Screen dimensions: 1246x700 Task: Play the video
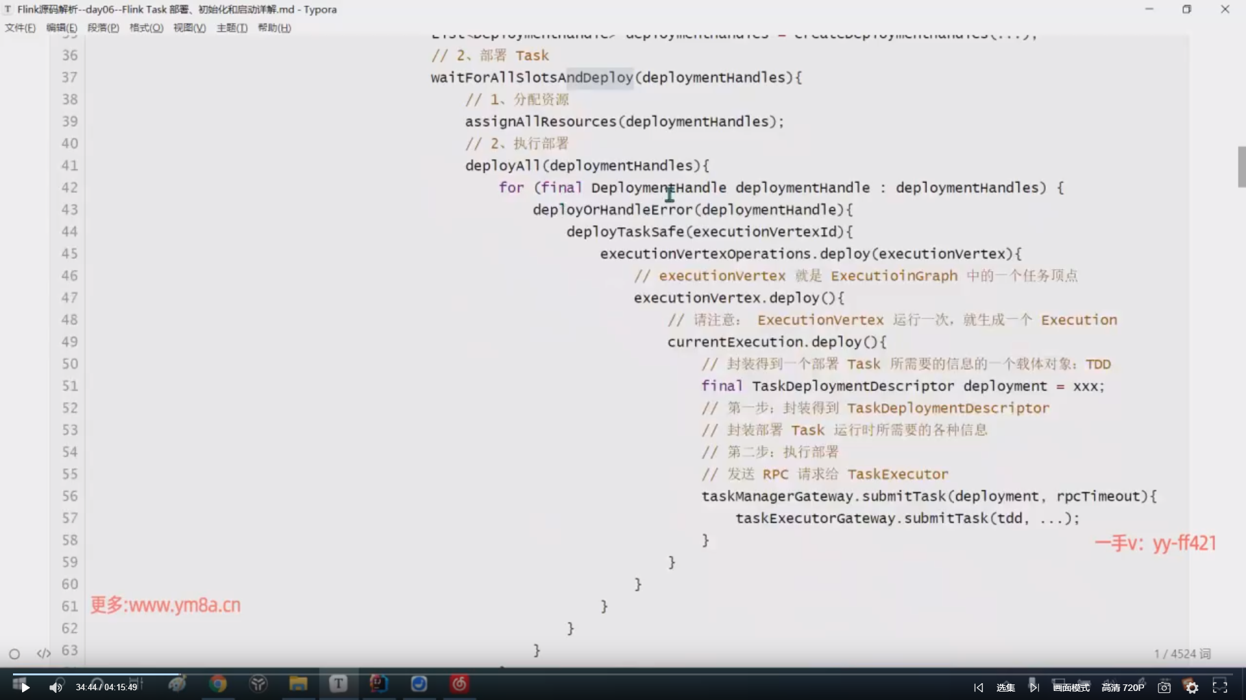pos(25,688)
